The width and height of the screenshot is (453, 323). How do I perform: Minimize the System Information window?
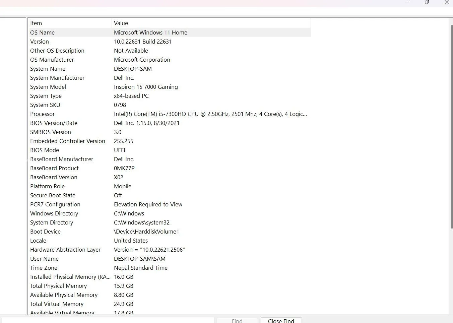coord(407,2)
